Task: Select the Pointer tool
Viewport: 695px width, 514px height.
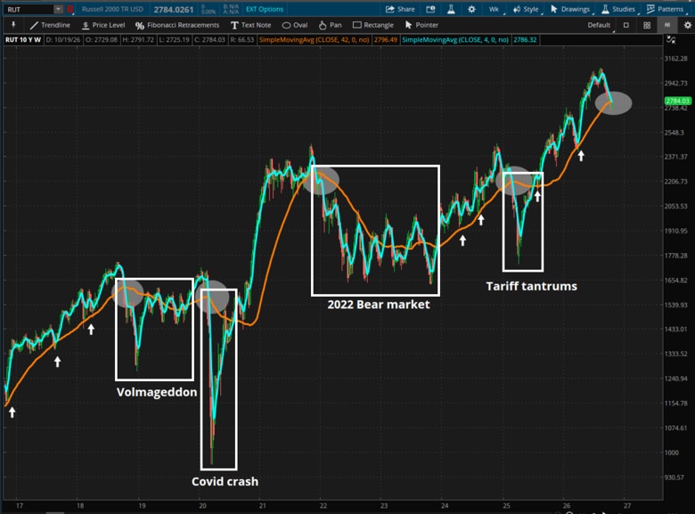Action: tap(421, 25)
